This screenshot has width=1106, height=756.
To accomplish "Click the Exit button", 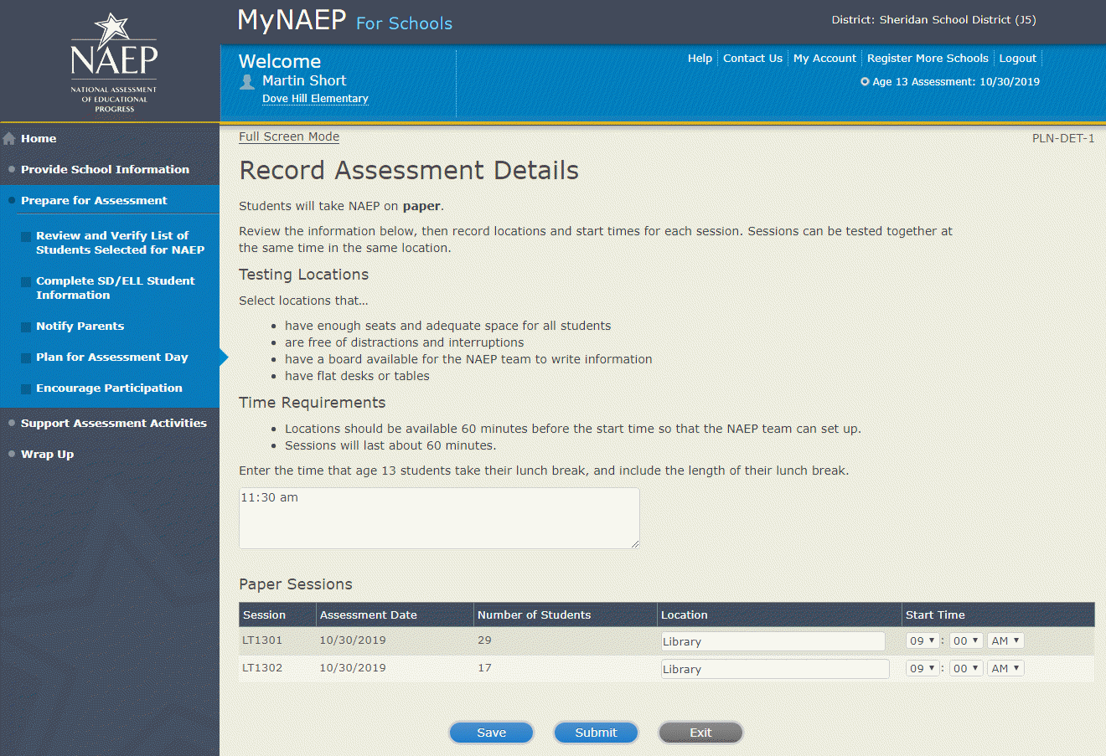I will click(x=700, y=733).
